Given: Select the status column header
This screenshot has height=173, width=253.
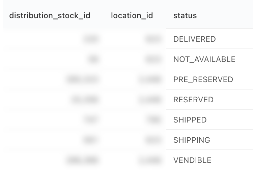Looking at the screenshot, I should pyautogui.click(x=185, y=15).
